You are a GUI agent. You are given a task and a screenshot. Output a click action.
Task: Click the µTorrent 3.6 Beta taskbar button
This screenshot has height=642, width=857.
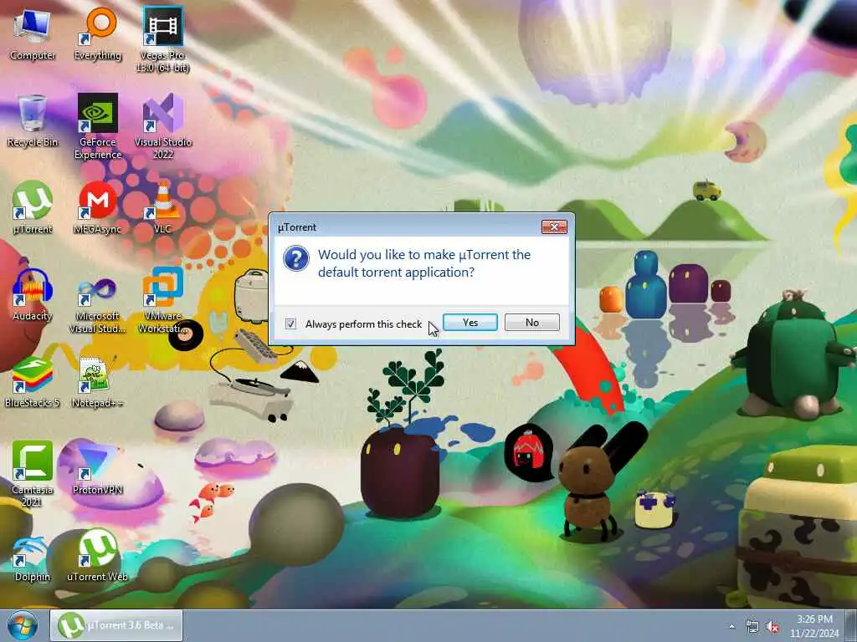point(116,625)
